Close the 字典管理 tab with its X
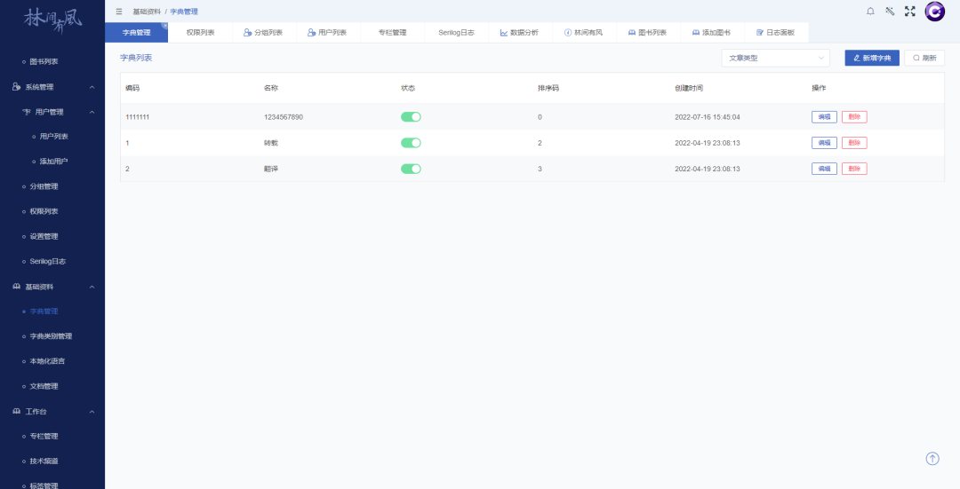 (x=165, y=26)
